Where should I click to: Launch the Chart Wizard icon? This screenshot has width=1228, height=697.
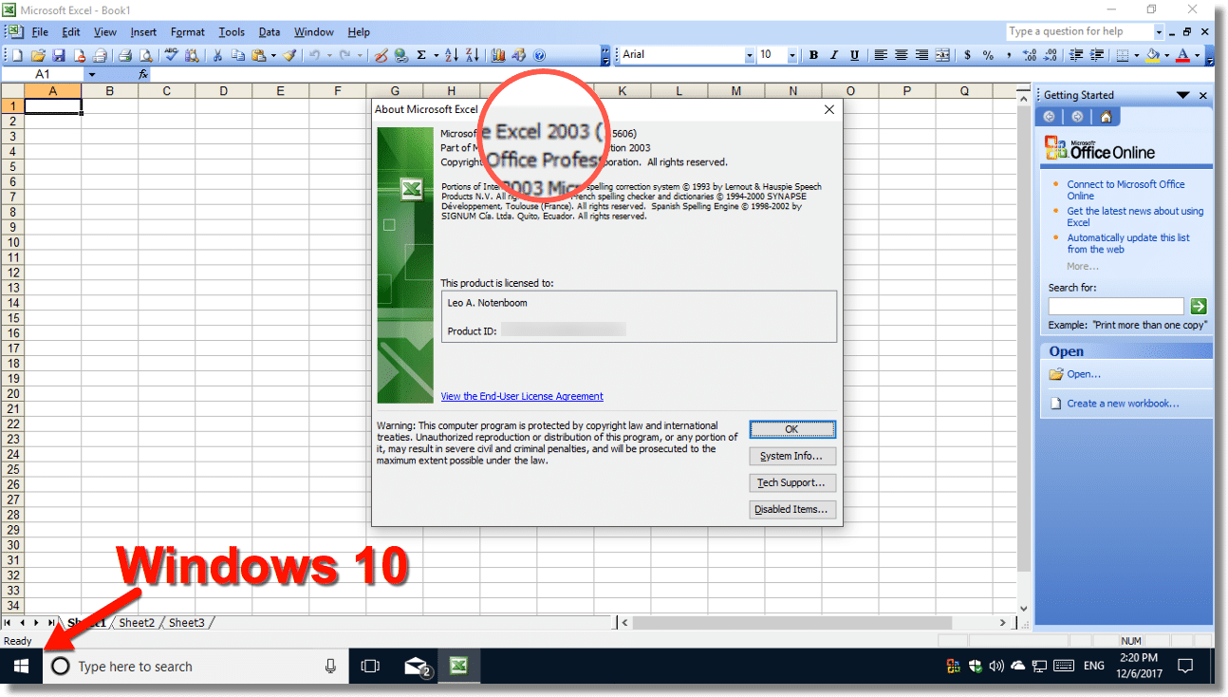(498, 55)
